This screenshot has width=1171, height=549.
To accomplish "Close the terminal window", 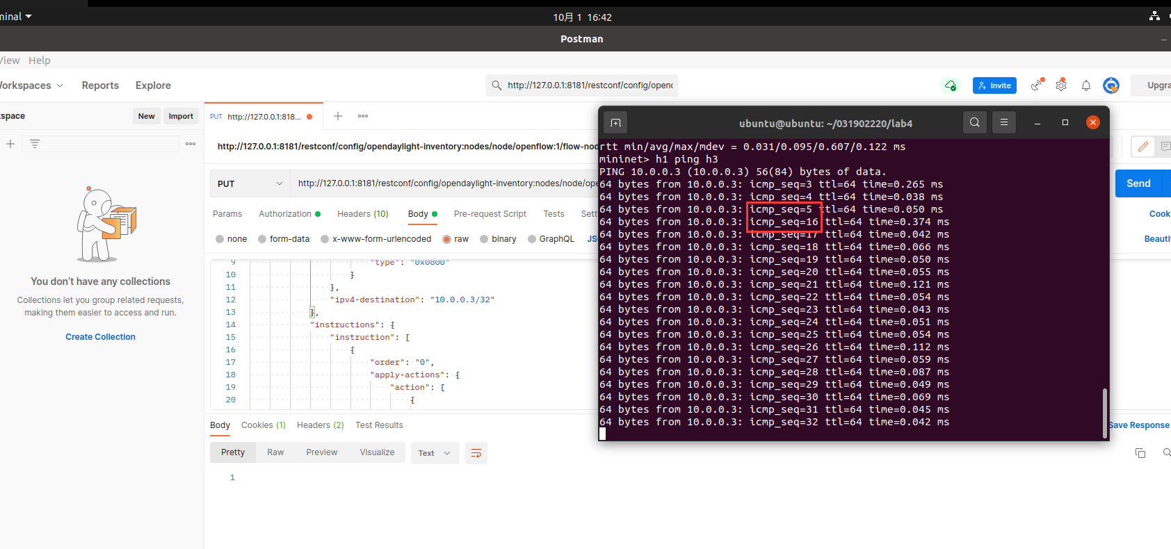I will [x=1093, y=122].
